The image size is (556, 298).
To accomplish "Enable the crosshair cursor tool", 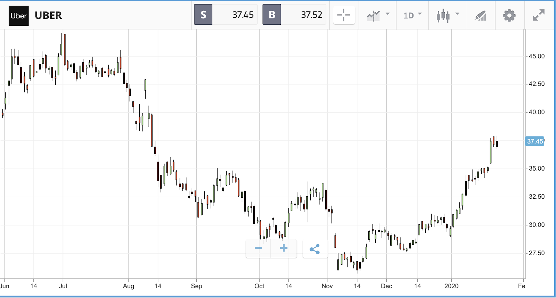I will [344, 15].
